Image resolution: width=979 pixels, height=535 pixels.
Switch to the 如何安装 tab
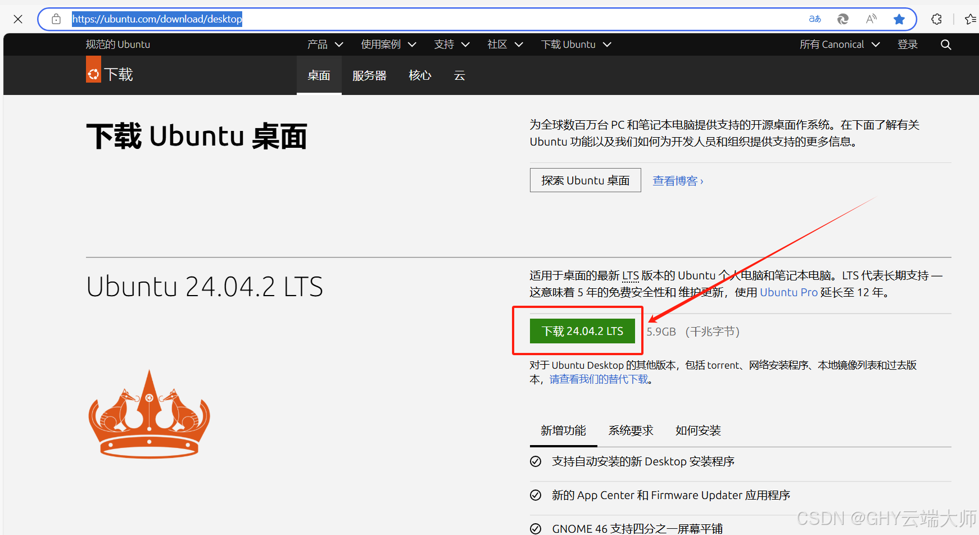[x=698, y=430]
